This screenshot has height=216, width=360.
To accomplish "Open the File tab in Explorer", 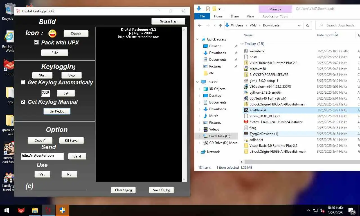I will point(202,16).
